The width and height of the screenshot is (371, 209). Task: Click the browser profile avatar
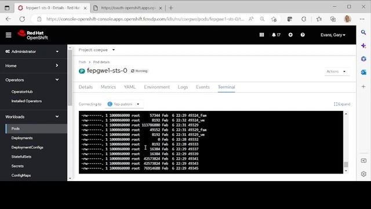(x=347, y=19)
